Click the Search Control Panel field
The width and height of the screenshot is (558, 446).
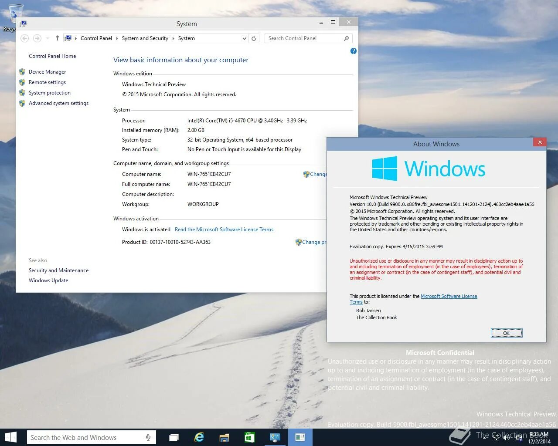(309, 38)
